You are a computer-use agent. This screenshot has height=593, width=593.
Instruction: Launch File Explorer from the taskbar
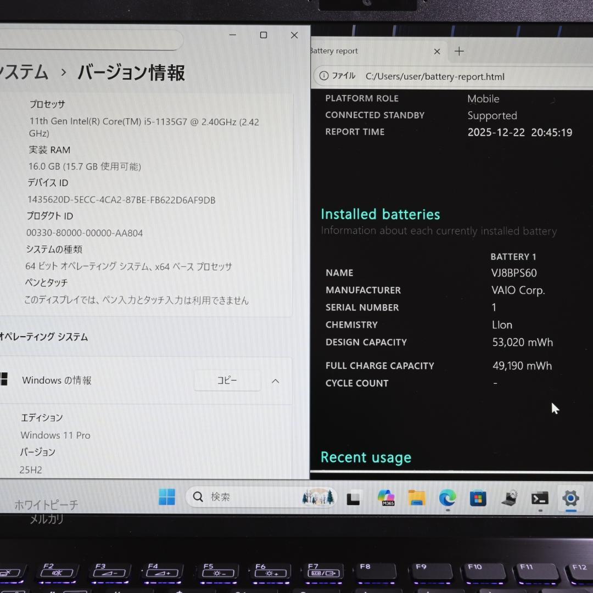416,497
